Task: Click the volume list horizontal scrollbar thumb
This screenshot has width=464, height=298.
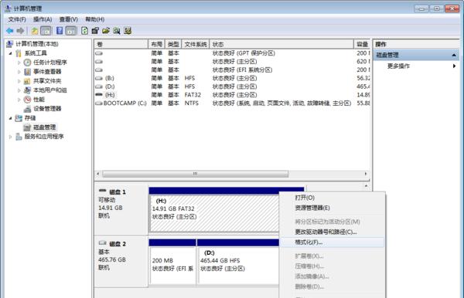Action: 196,174
